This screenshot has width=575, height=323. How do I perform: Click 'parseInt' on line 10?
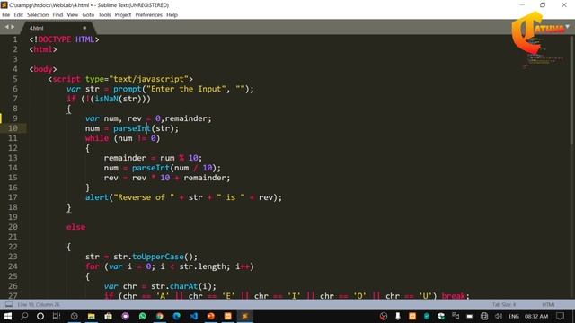[132, 128]
